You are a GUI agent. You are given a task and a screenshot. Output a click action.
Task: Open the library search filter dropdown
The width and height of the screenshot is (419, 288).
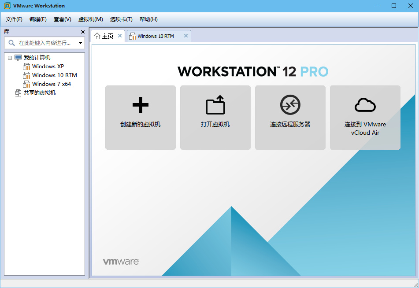coord(80,43)
